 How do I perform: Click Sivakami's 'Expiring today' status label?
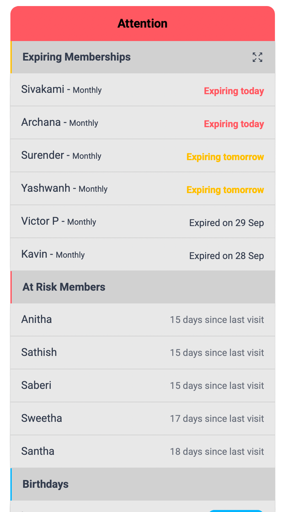point(234,91)
